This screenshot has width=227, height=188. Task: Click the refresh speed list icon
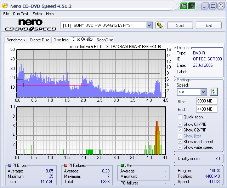pyautogui.click(x=213, y=92)
